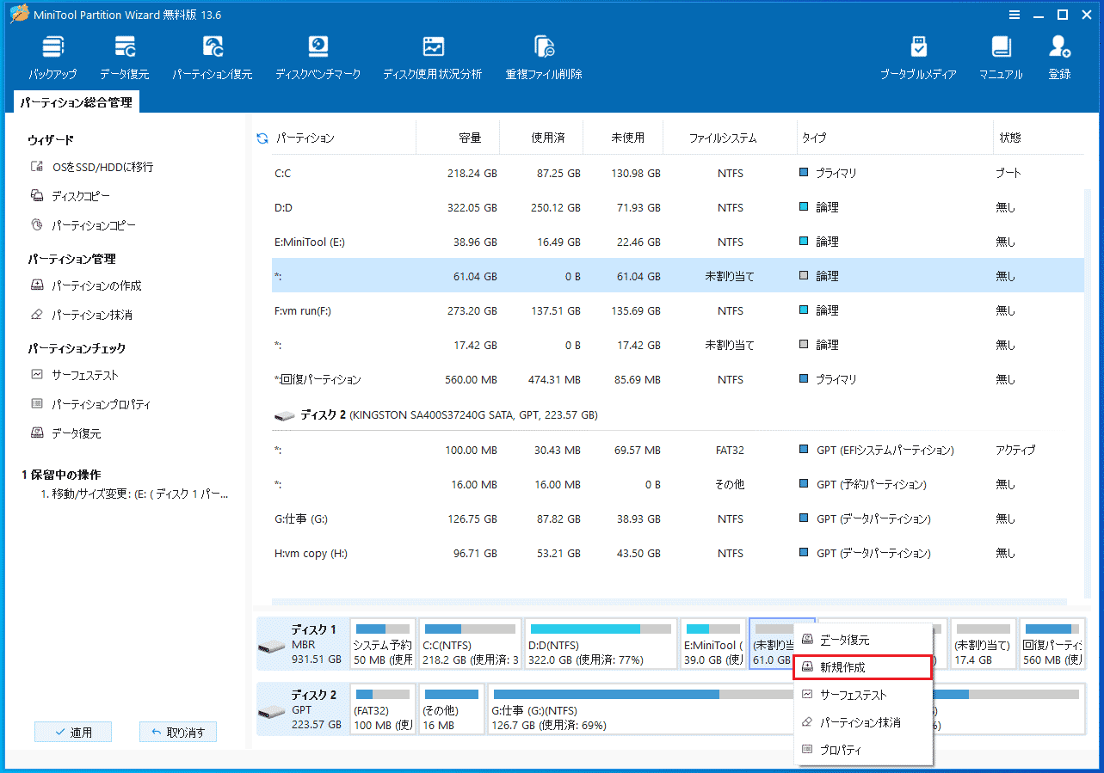Click the 適用 button
The image size is (1104, 773).
point(73,733)
